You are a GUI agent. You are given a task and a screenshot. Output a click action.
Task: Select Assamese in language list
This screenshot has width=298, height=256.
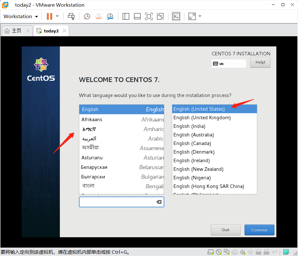click(x=122, y=148)
